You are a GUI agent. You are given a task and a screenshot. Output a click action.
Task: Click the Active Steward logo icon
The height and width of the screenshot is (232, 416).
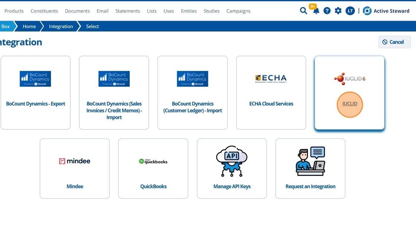367,11
